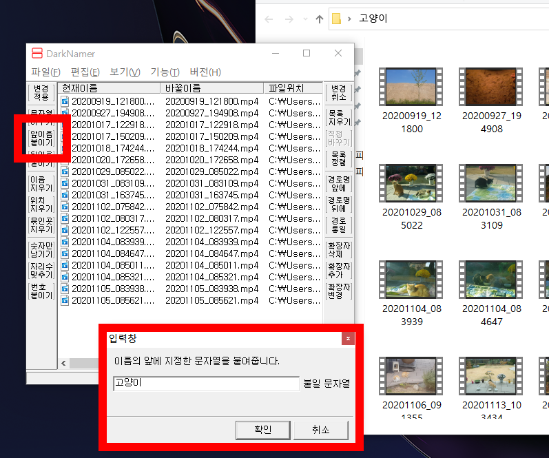
Task: Open the 보기(V) menu
Action: tap(125, 72)
